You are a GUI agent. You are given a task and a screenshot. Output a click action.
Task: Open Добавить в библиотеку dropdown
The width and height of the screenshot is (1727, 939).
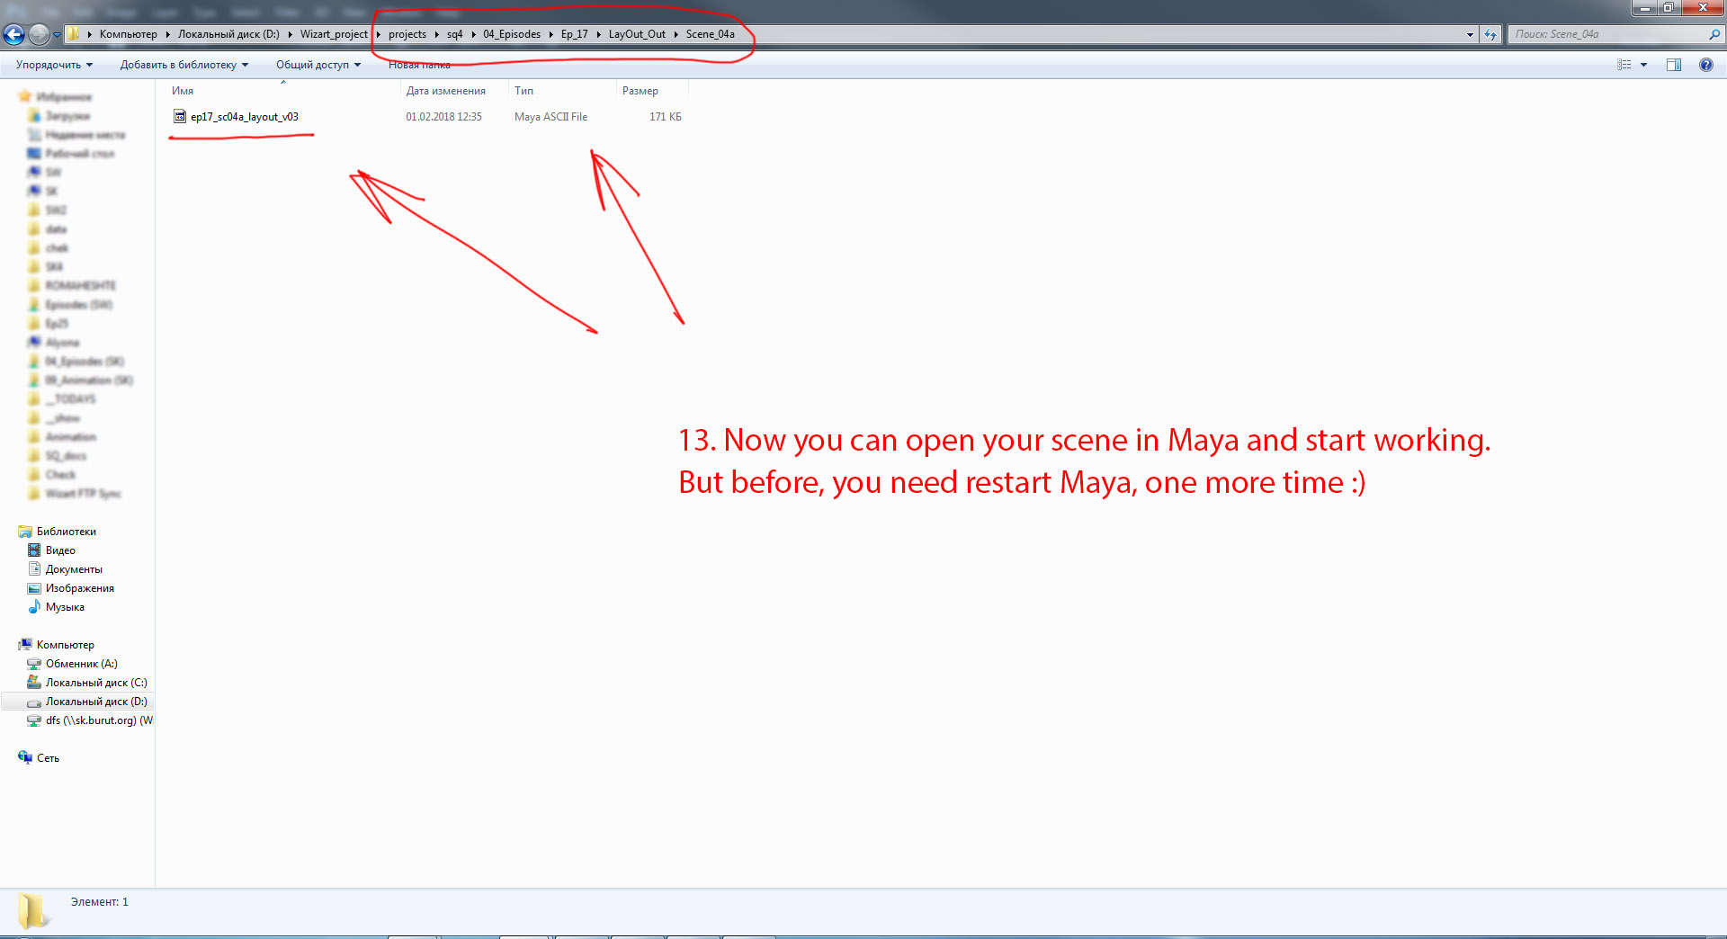pos(183,65)
